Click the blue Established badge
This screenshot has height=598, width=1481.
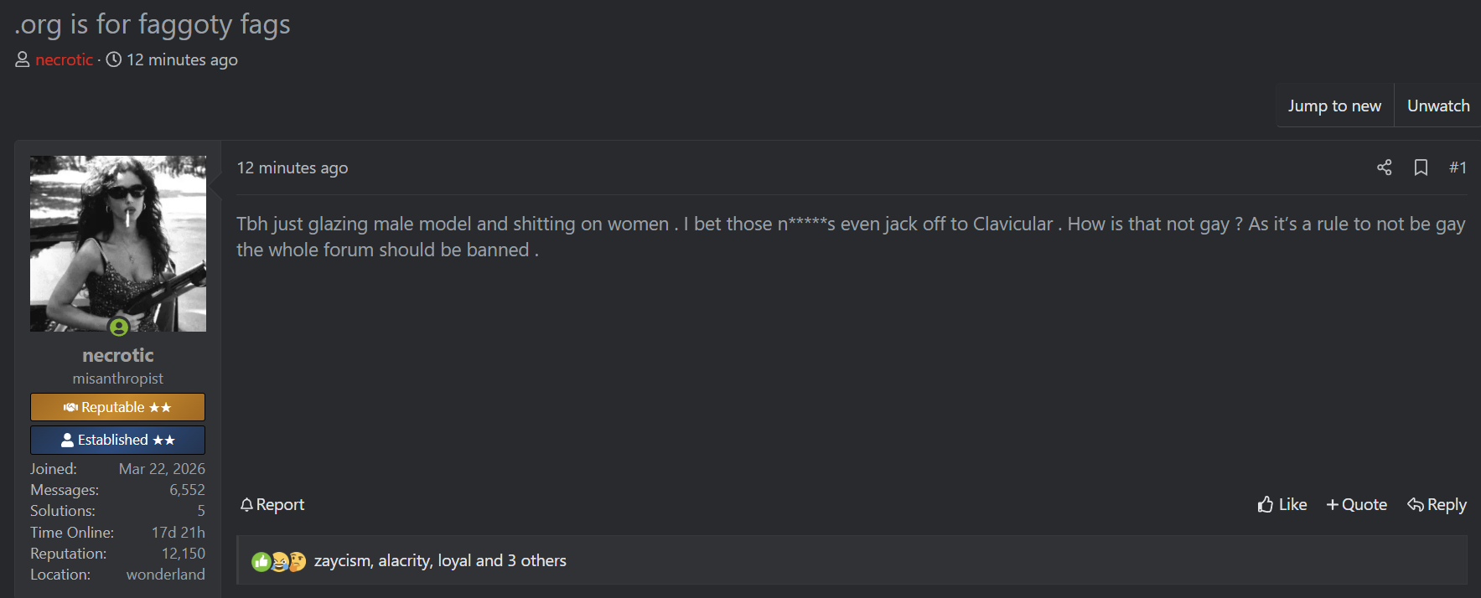click(117, 440)
